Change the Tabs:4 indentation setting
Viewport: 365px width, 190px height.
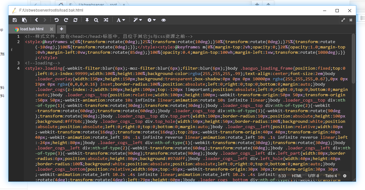click(x=331, y=176)
